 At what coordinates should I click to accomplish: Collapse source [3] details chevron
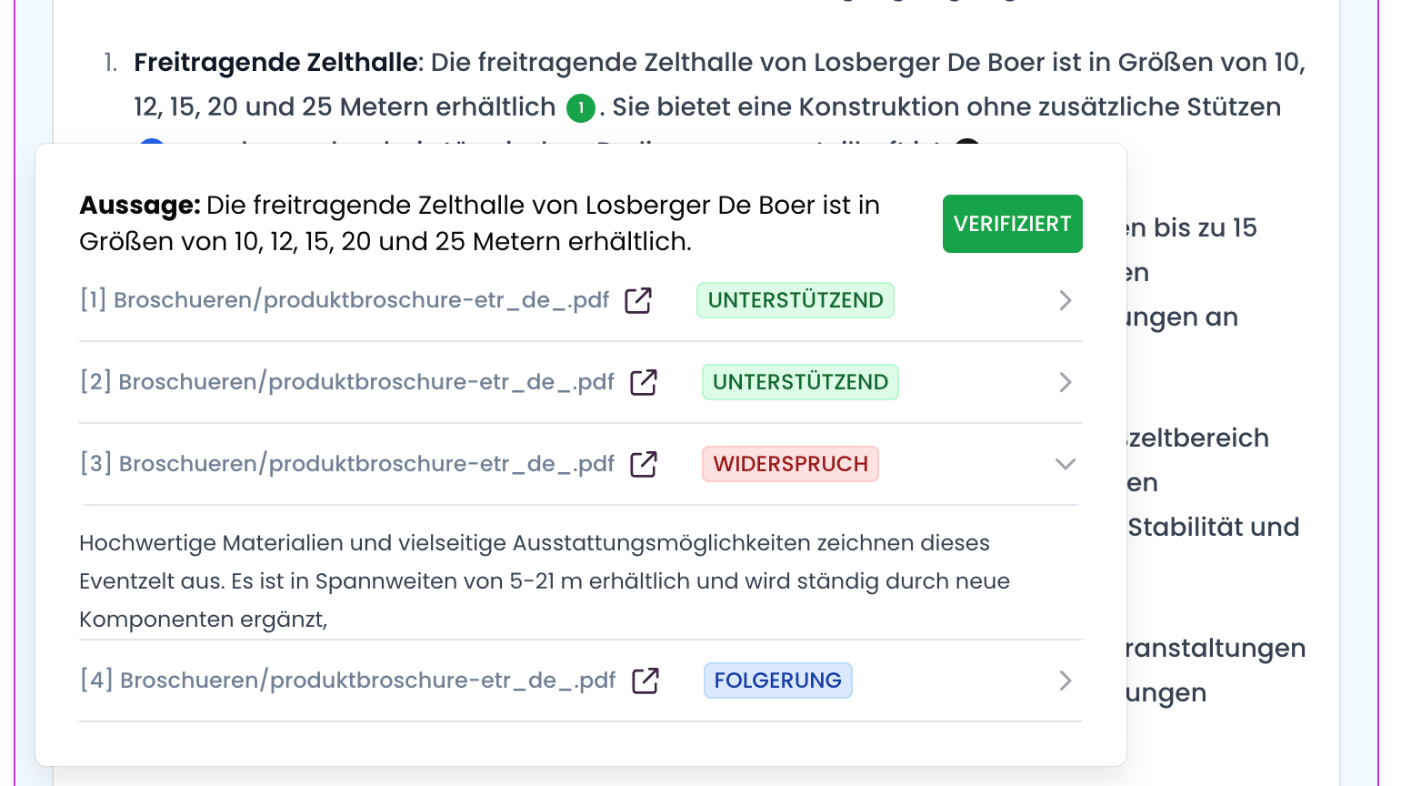pos(1066,464)
